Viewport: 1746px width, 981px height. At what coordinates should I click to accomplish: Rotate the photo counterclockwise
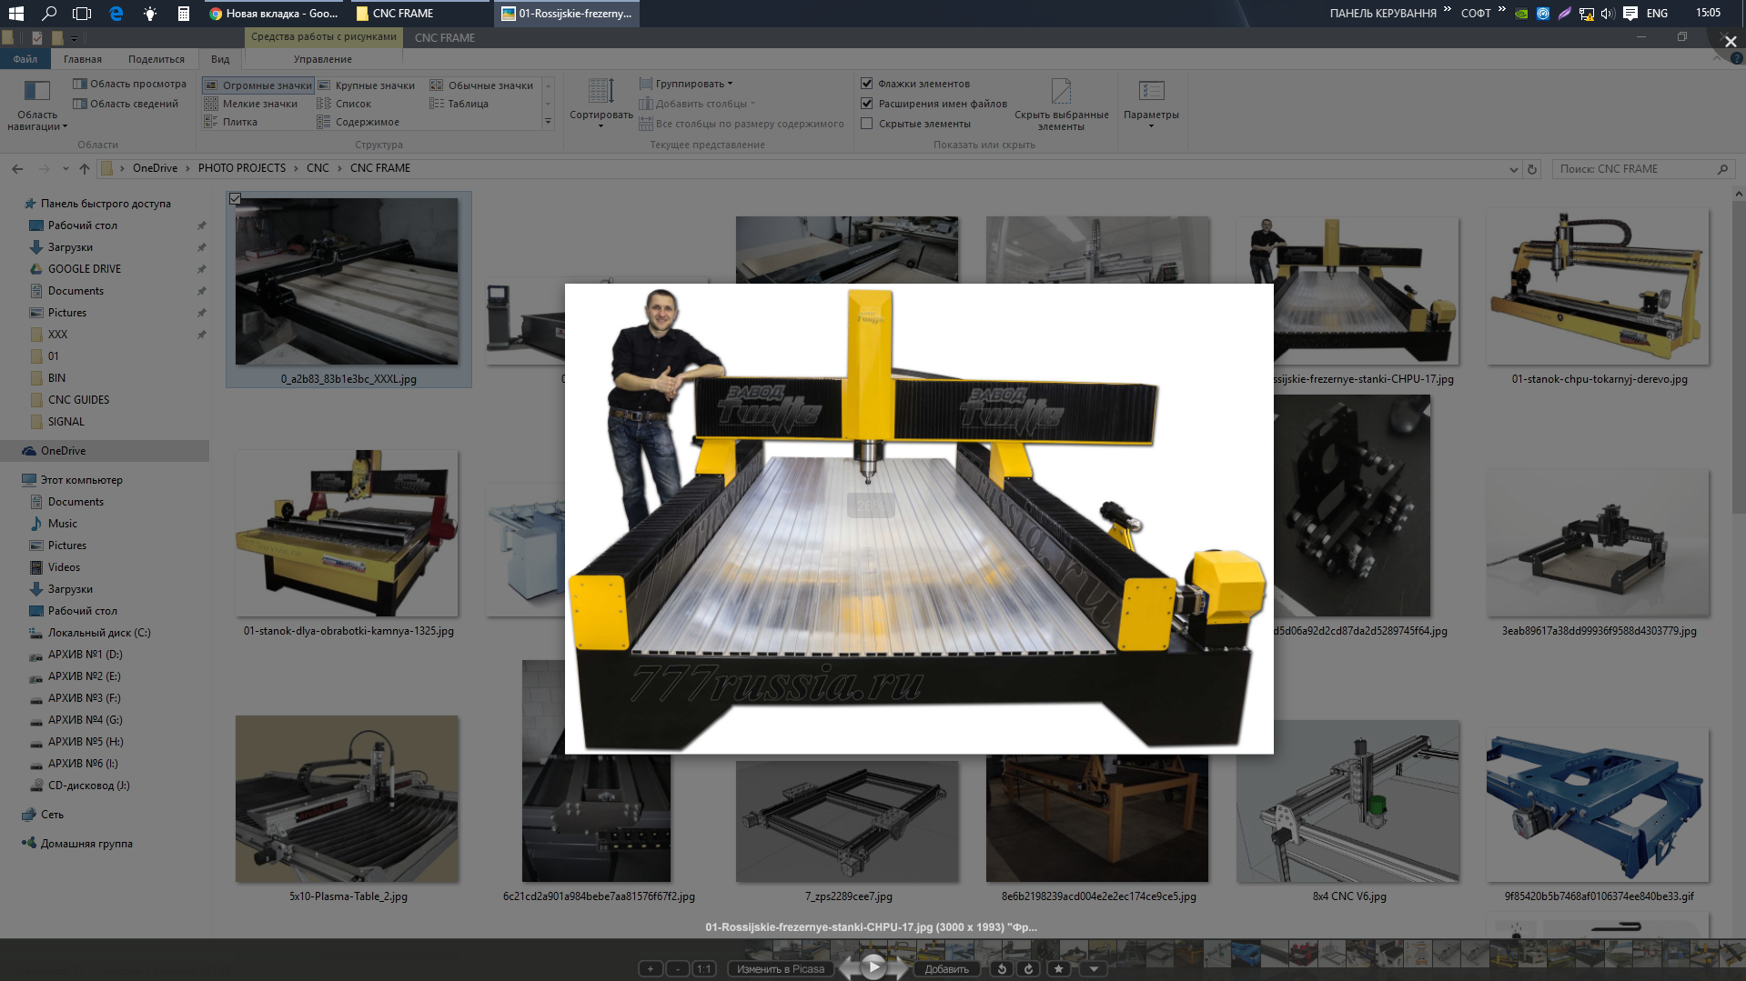pos(1002,969)
